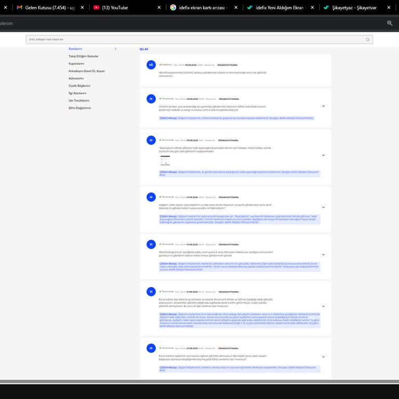Click the magnifier icon in dark header
This screenshot has height=399, width=399.
[x=390, y=23]
